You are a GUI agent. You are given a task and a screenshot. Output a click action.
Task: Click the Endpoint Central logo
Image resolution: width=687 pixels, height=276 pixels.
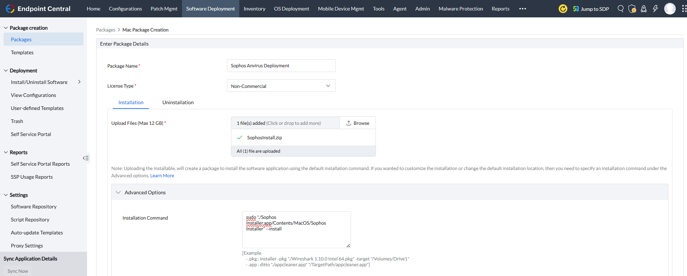38,9
